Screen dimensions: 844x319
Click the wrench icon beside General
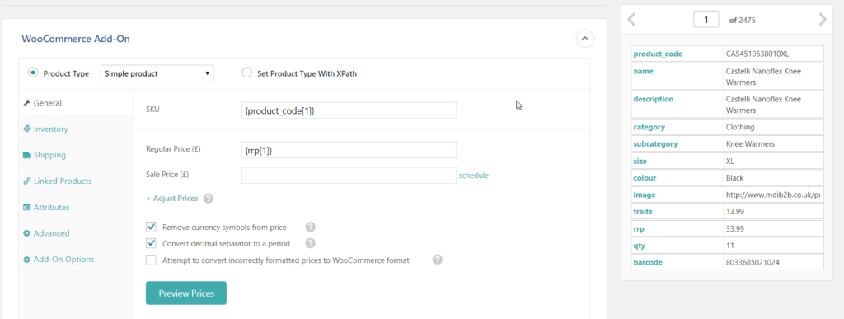click(x=26, y=103)
